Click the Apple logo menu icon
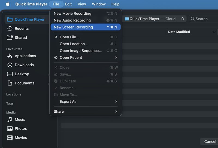Image resolution: width=218 pixels, height=148 pixels. [x=8, y=4]
